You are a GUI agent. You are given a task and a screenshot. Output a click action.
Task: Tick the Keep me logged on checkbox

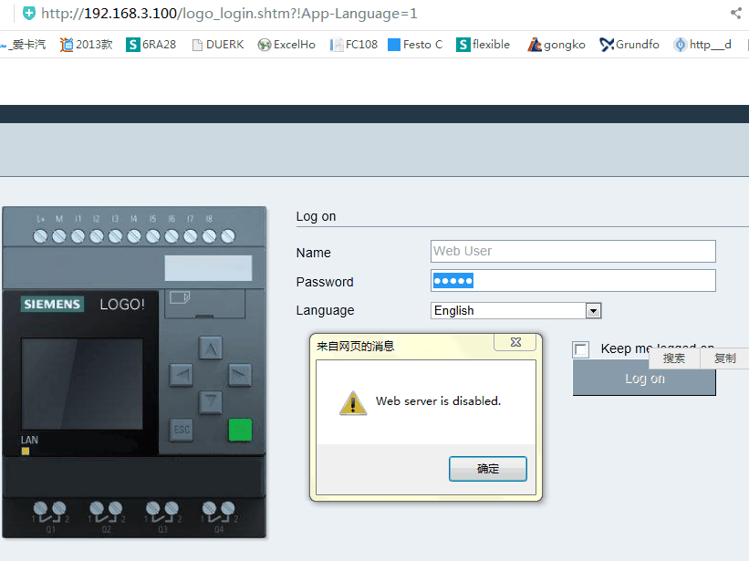tap(581, 349)
